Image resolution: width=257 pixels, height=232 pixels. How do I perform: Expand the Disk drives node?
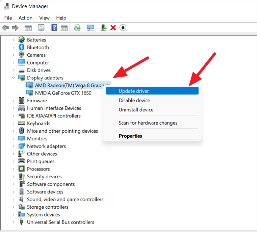(x=14, y=70)
